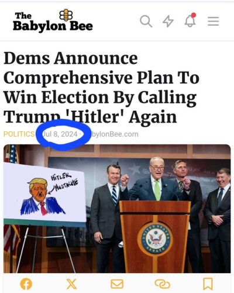Share article on X
The height and width of the screenshot is (293, 234).
(71, 284)
